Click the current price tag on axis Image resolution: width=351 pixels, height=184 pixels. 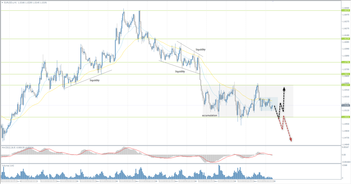345,106
